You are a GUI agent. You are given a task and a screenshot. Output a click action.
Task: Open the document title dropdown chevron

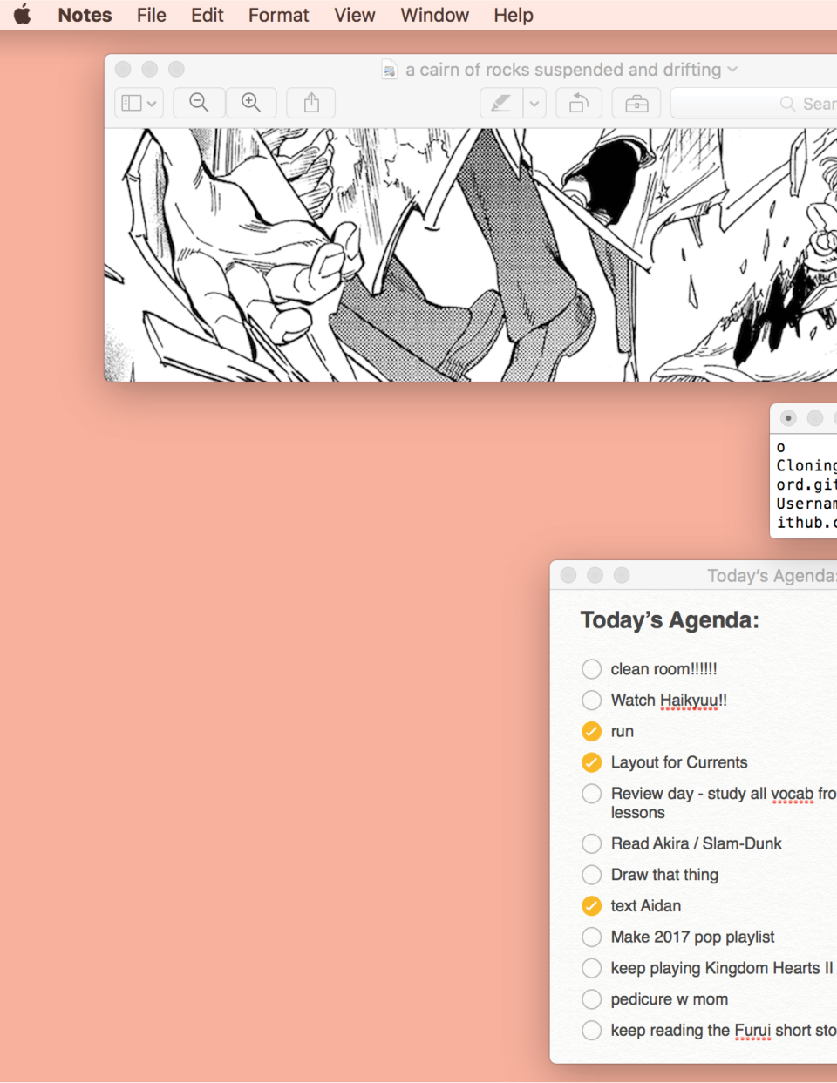(x=732, y=69)
